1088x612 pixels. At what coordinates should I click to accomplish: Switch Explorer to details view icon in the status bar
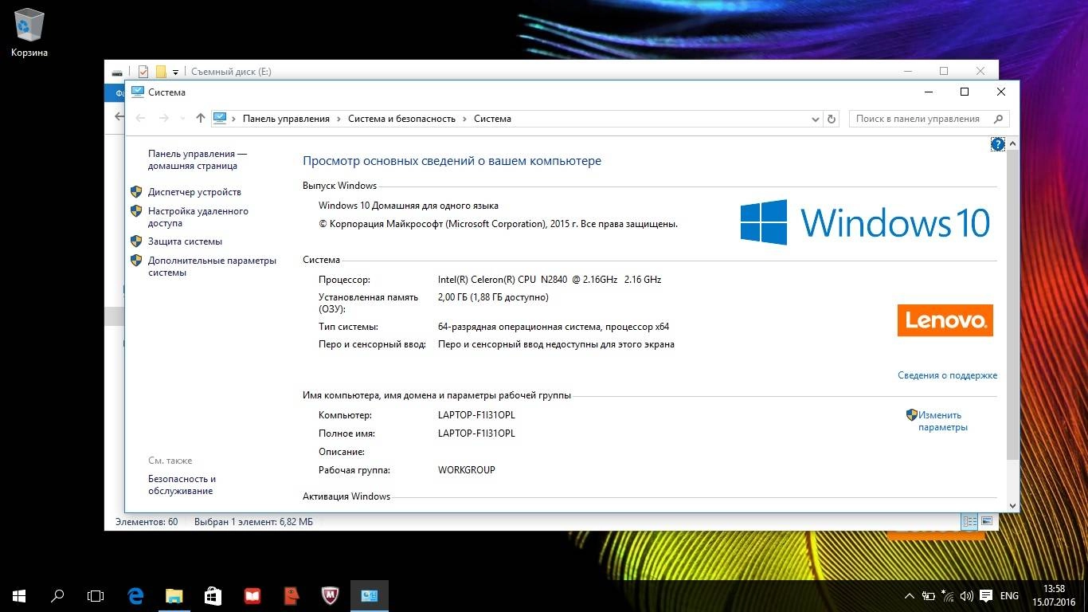[x=969, y=522]
